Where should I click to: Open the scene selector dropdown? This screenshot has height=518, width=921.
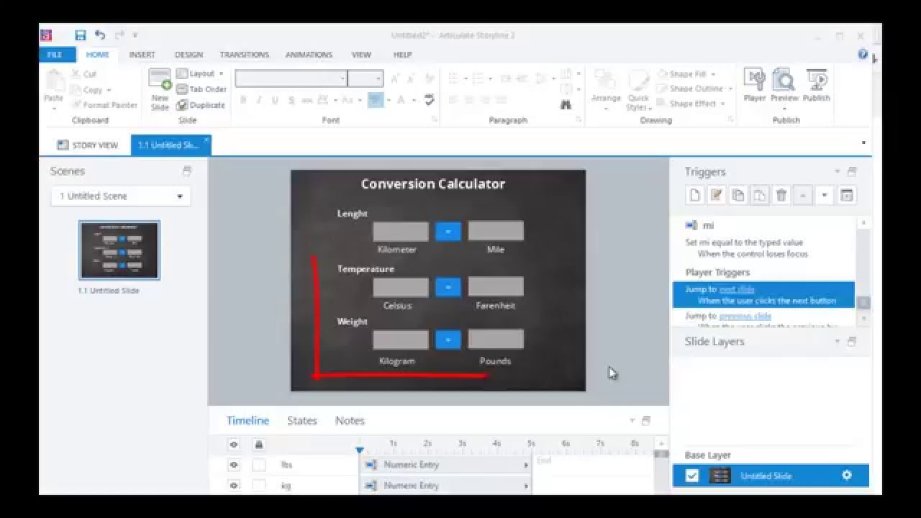120,196
